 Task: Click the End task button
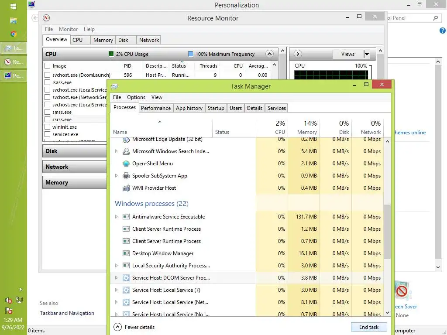[368, 327]
